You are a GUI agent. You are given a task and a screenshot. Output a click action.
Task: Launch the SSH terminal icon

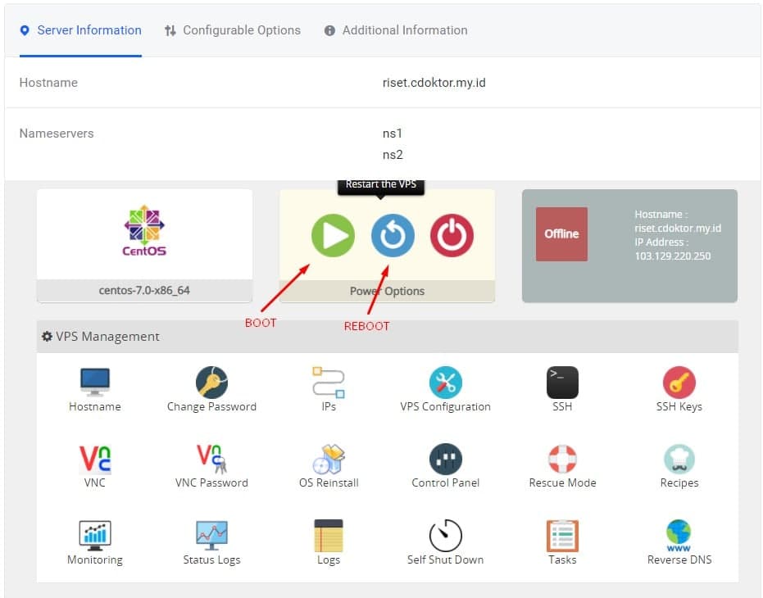tap(562, 383)
